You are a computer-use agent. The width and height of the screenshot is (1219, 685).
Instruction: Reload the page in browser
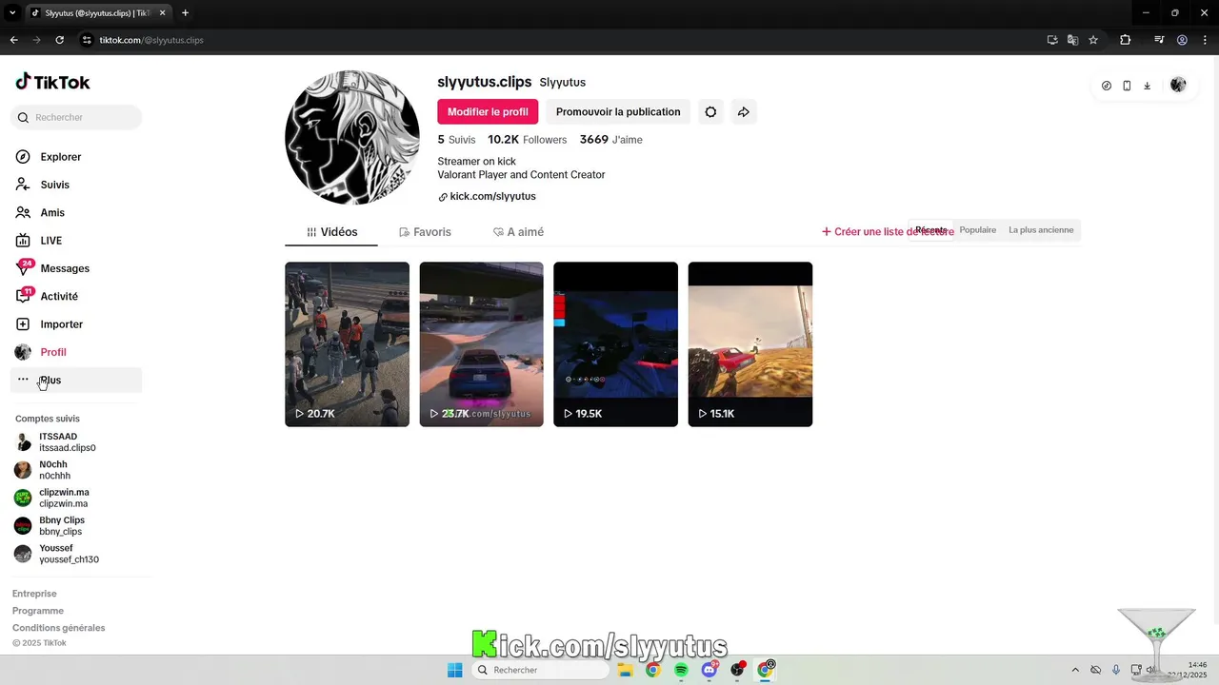pos(60,40)
